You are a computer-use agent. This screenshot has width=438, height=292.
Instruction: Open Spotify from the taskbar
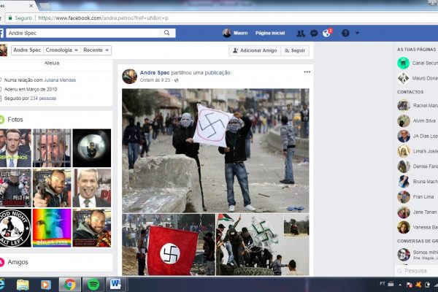pos(93,285)
